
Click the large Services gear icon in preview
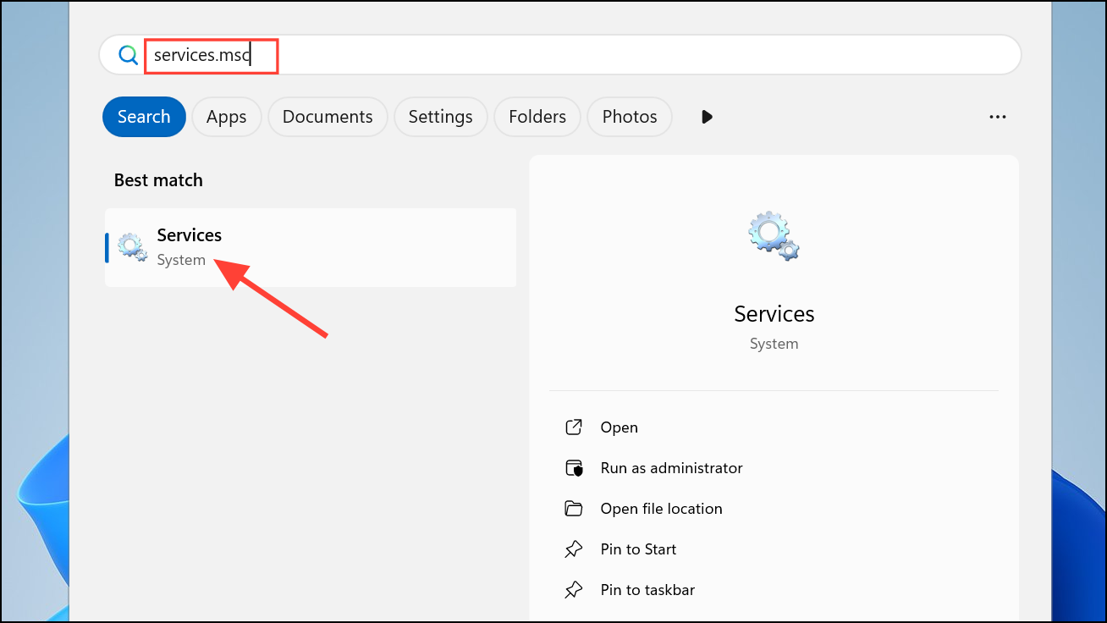[774, 236]
